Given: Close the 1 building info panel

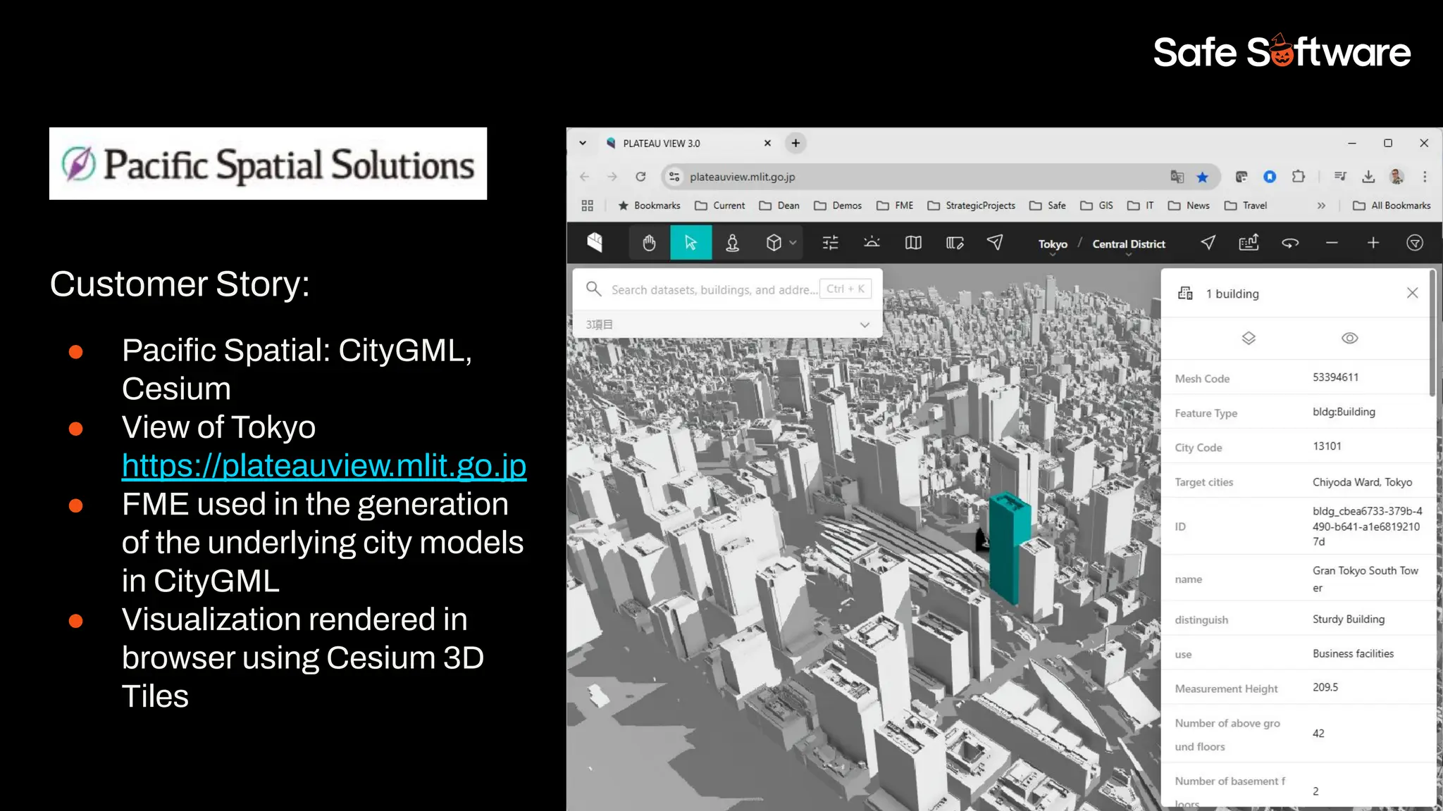Looking at the screenshot, I should point(1412,293).
